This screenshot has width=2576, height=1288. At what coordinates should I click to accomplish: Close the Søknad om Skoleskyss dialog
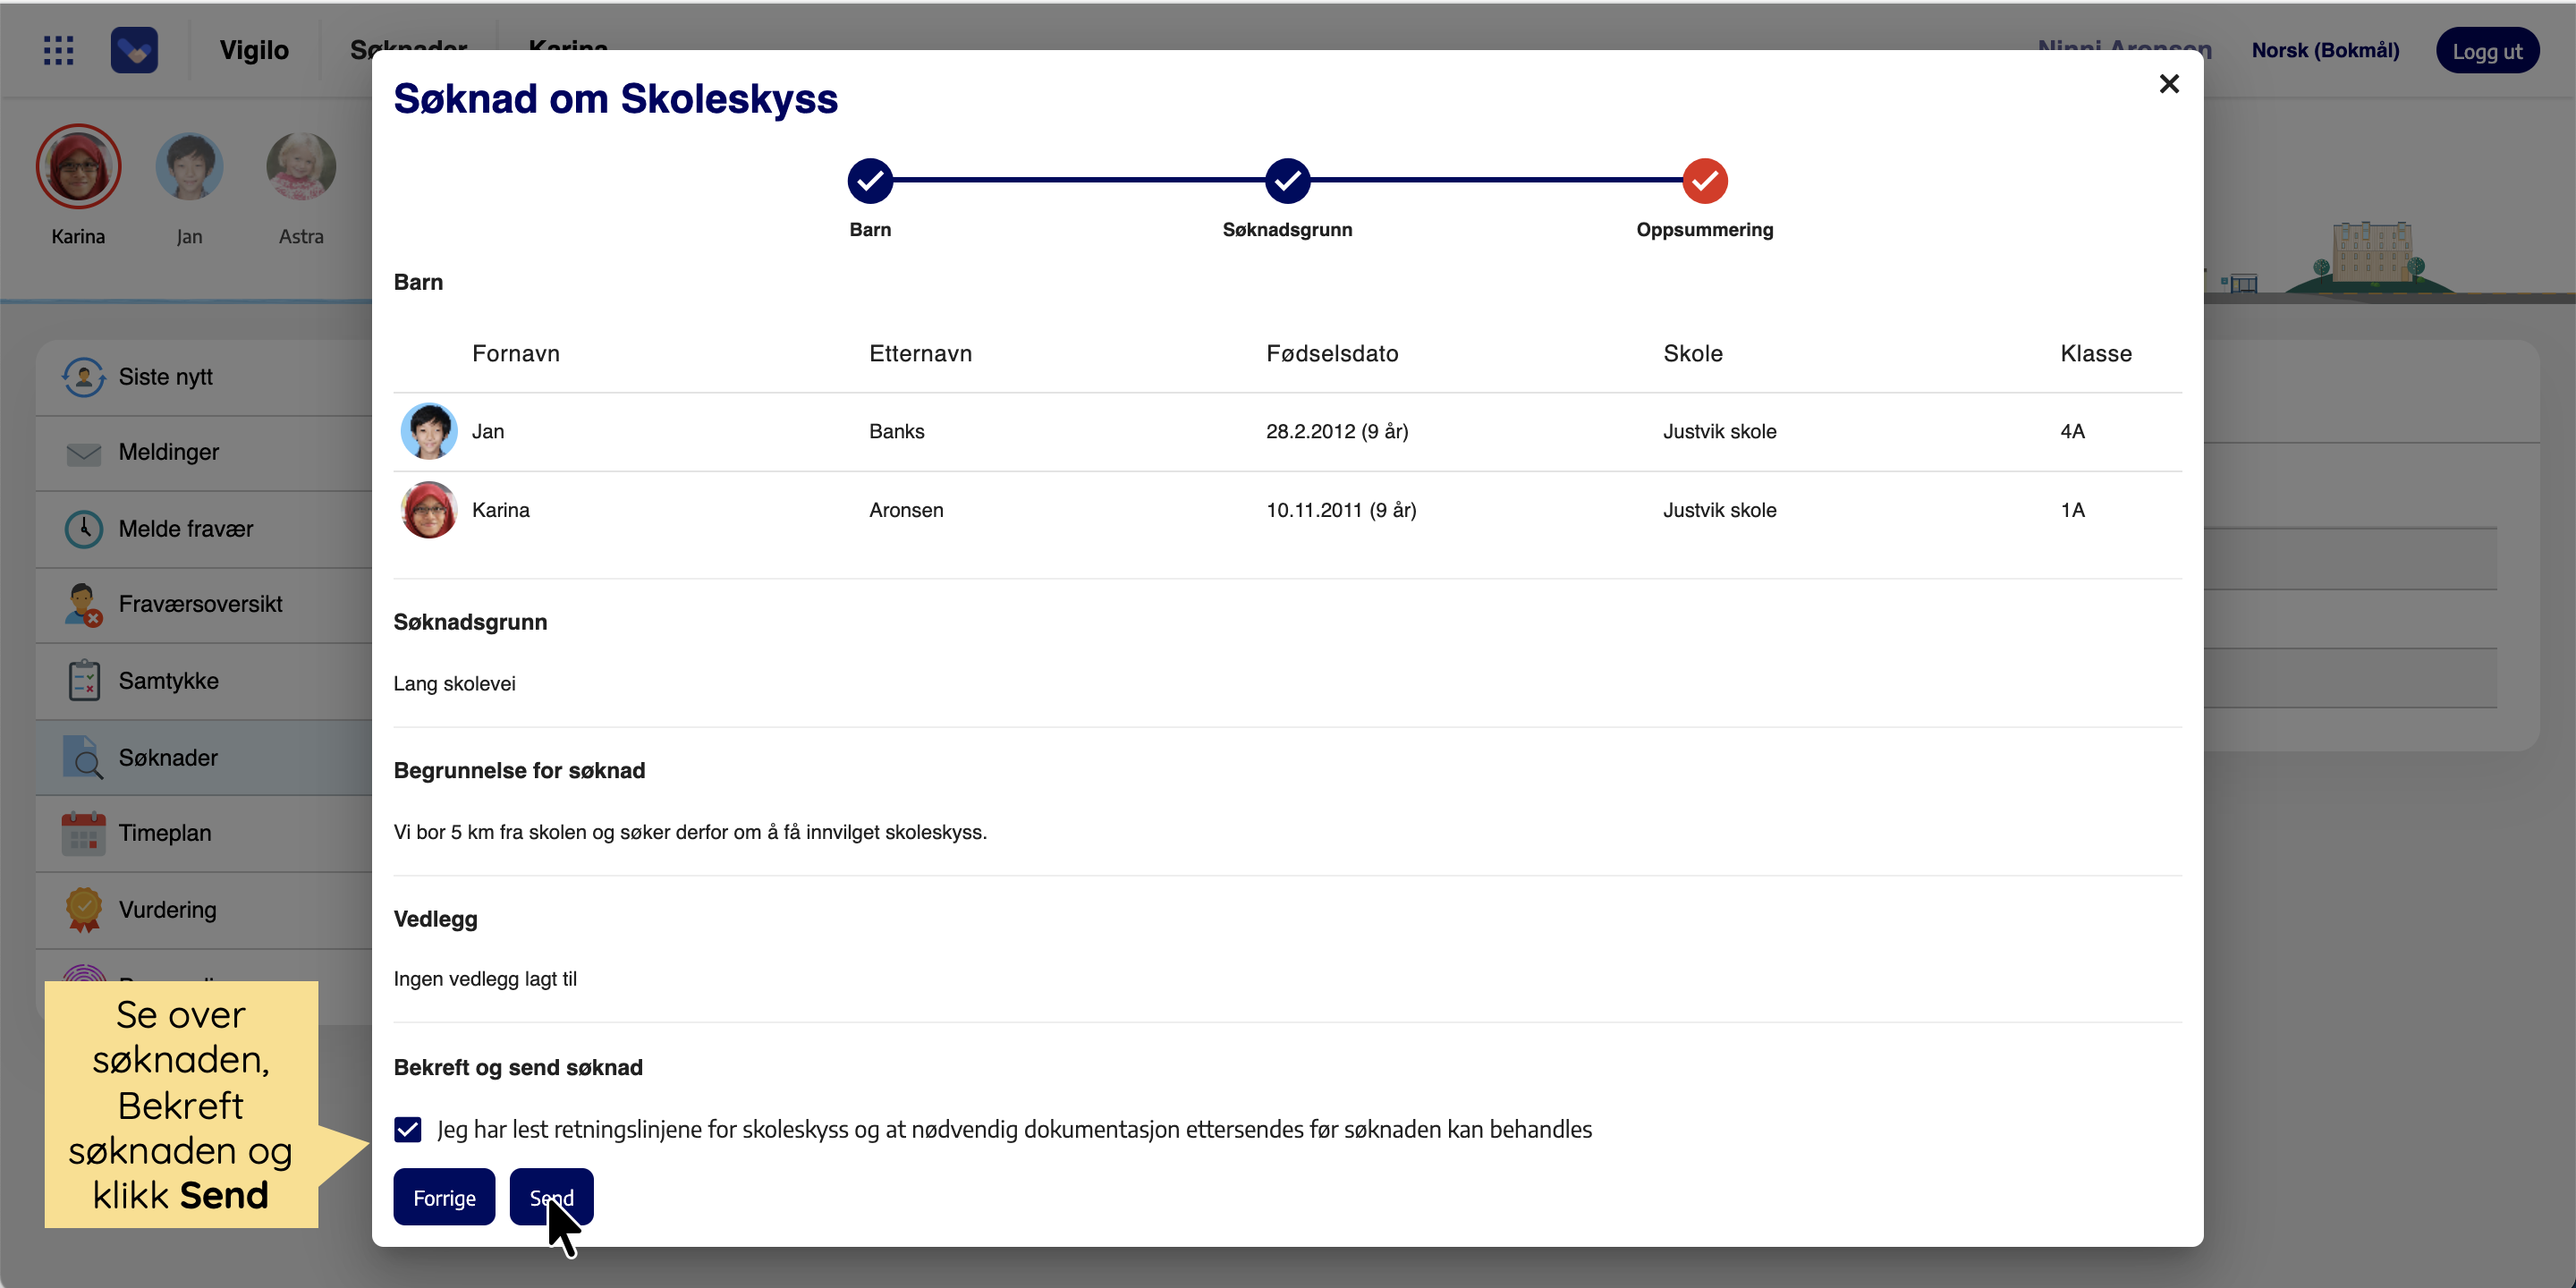coord(2168,84)
